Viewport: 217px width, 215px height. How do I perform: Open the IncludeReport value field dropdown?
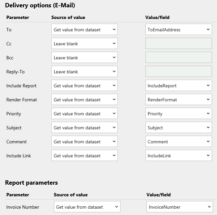(x=178, y=86)
